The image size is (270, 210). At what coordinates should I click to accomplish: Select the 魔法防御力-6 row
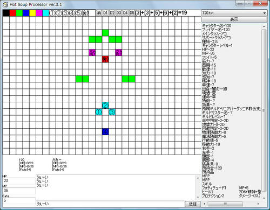click(x=214, y=136)
